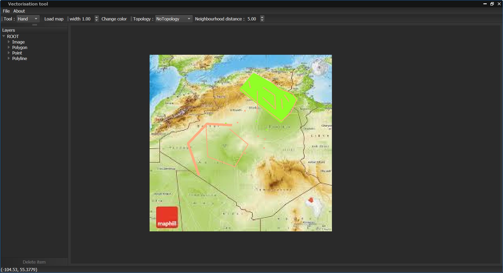Click the Layers panel title

coord(9,30)
